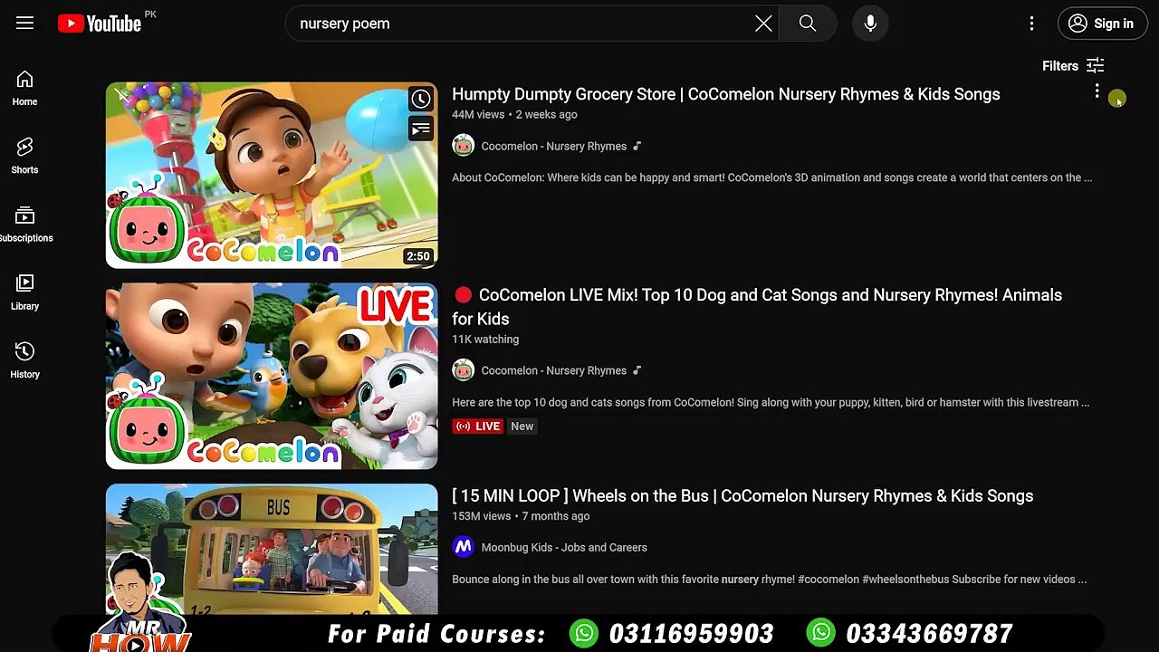Click the "44M views" text
Screen dimensions: 1159x652
coord(478,115)
